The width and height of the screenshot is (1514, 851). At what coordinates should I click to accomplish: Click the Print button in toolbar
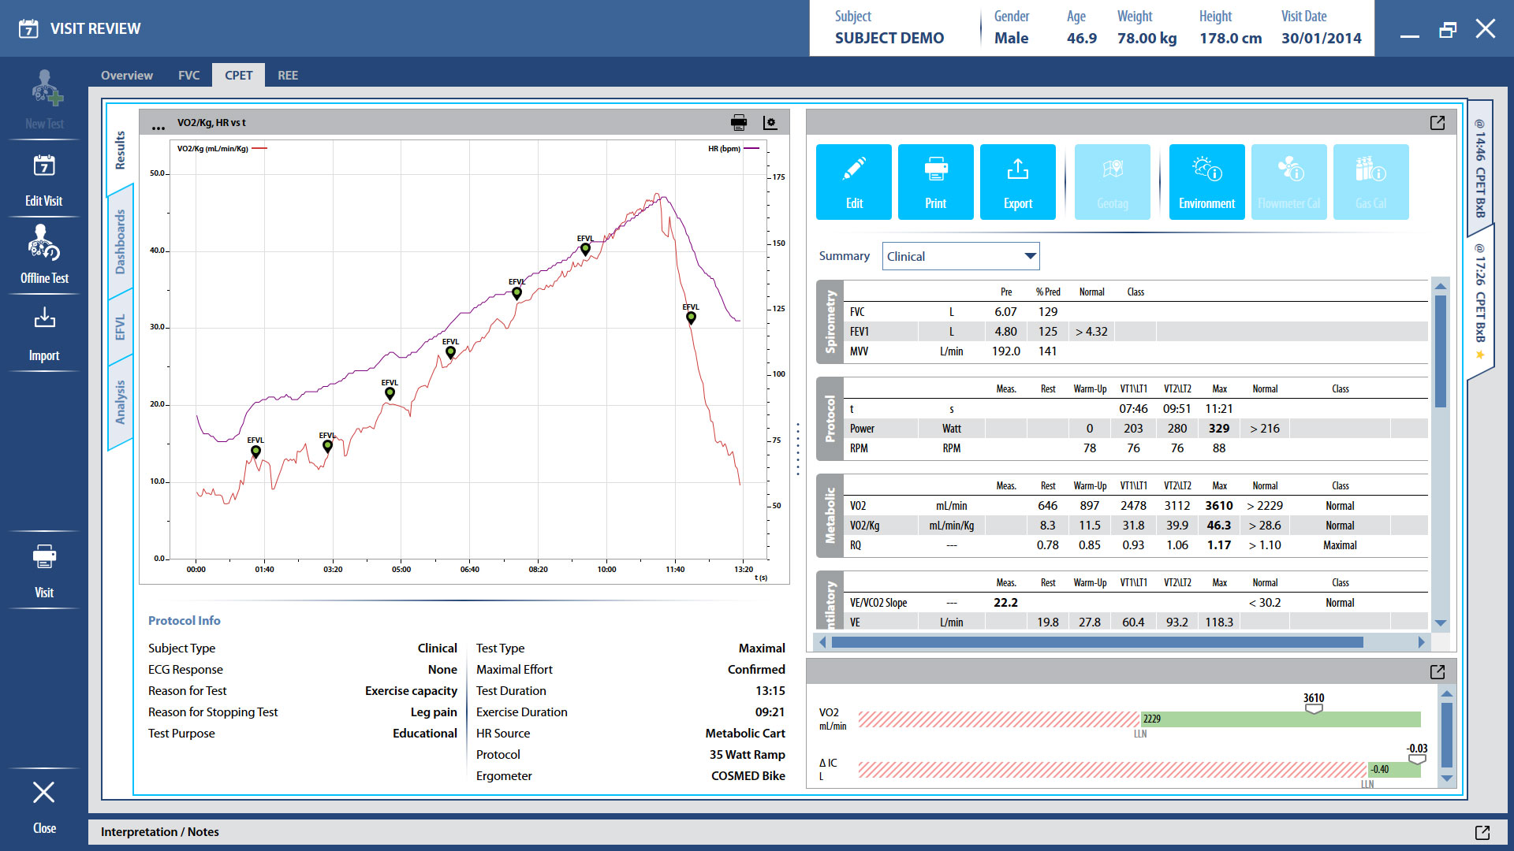935,182
